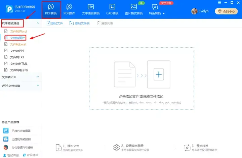
Task: Click the 文件转PPT file icon
Action: point(6,51)
